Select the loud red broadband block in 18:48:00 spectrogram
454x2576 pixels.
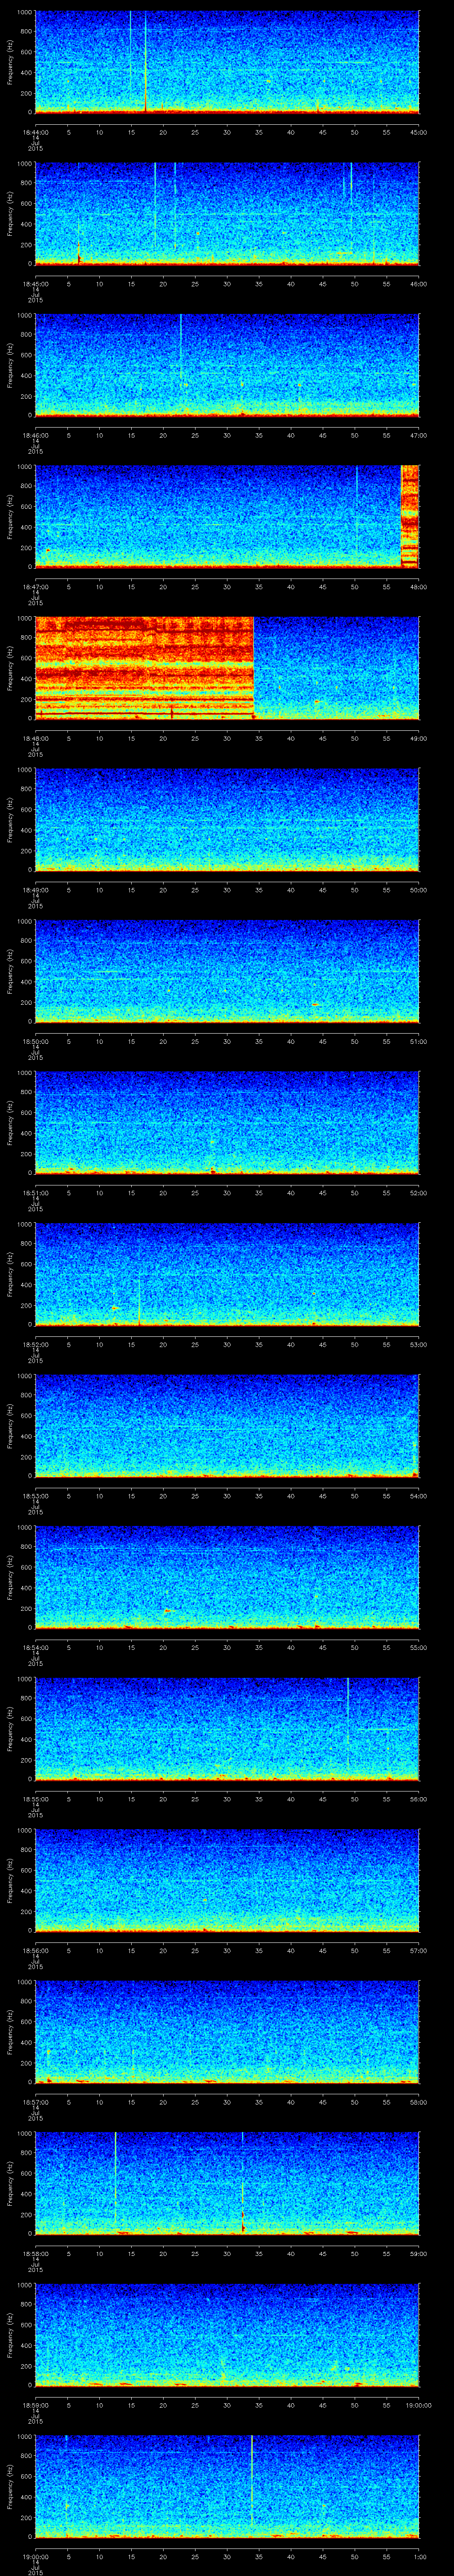tap(144, 668)
